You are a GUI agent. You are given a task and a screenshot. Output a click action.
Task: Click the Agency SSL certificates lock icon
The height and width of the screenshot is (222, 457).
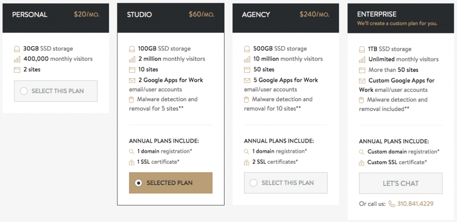point(246,162)
